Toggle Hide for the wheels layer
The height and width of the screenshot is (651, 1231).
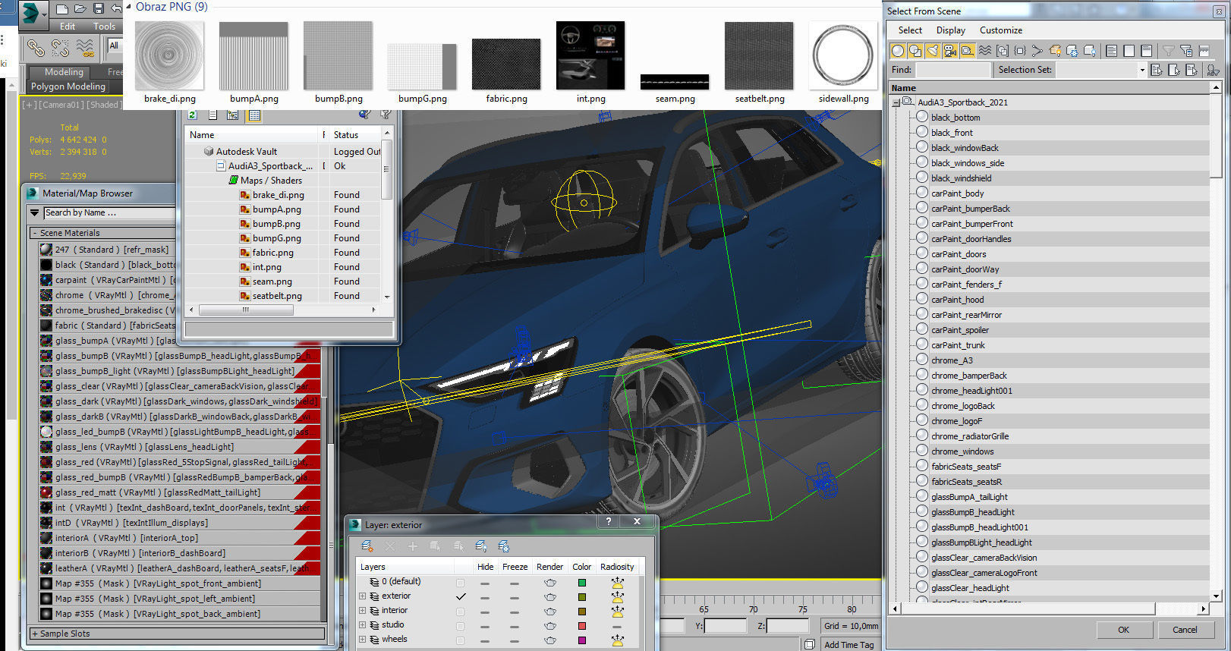485,640
